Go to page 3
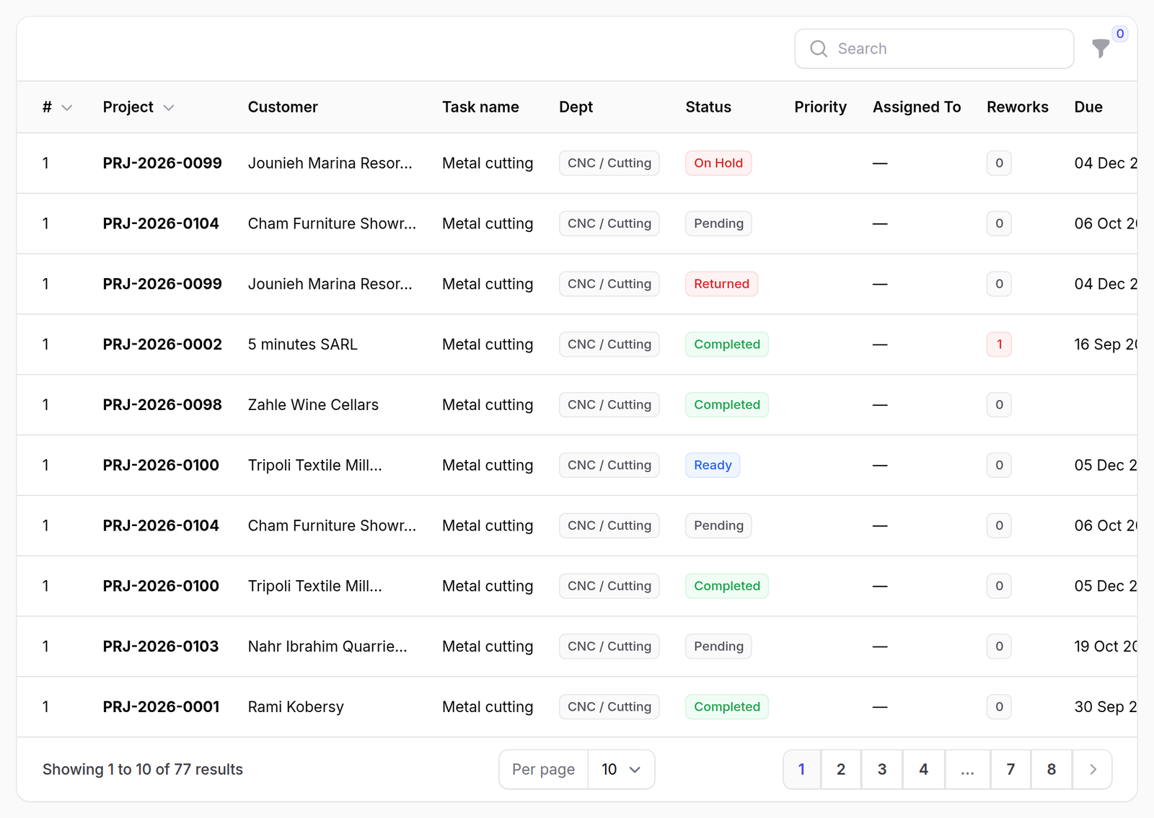The height and width of the screenshot is (818, 1154). [882, 769]
